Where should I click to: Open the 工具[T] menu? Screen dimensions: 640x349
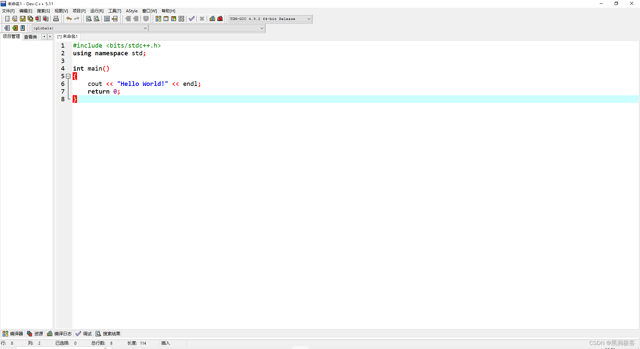pos(115,11)
